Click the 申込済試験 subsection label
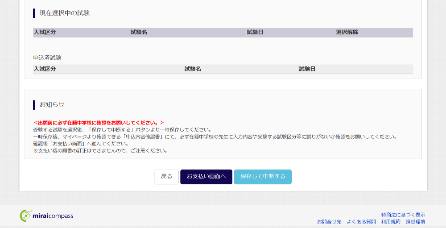The height and width of the screenshot is (228, 446). (x=47, y=58)
